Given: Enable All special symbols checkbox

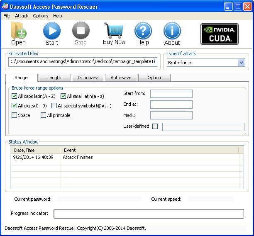Looking at the screenshot, I should click(54, 106).
